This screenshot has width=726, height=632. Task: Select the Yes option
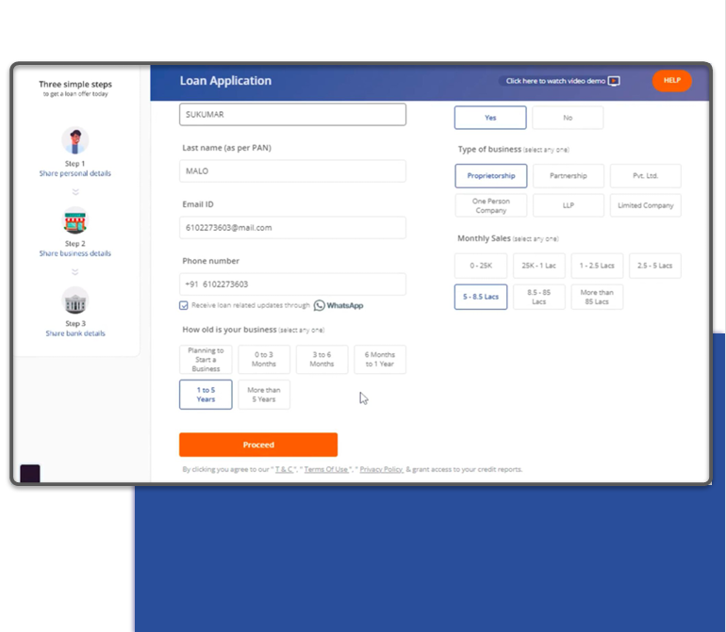pos(490,118)
